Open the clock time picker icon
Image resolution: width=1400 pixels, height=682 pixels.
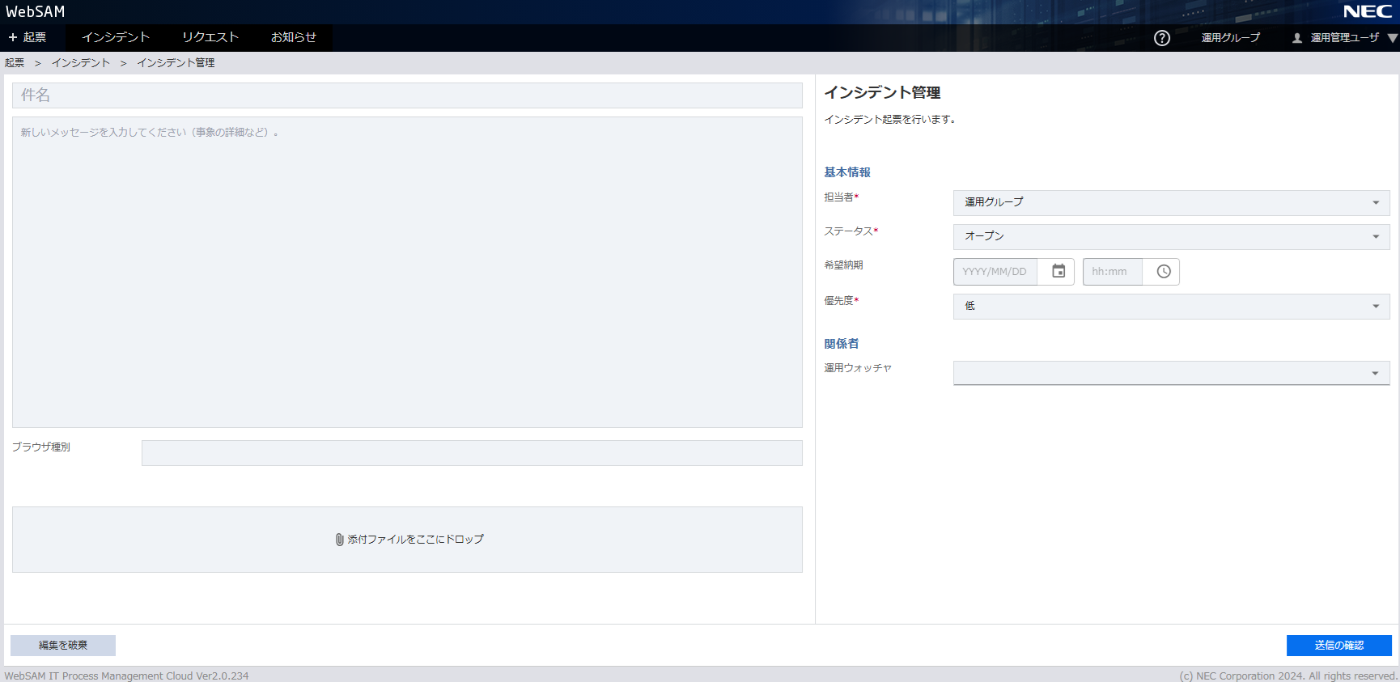pos(1164,271)
